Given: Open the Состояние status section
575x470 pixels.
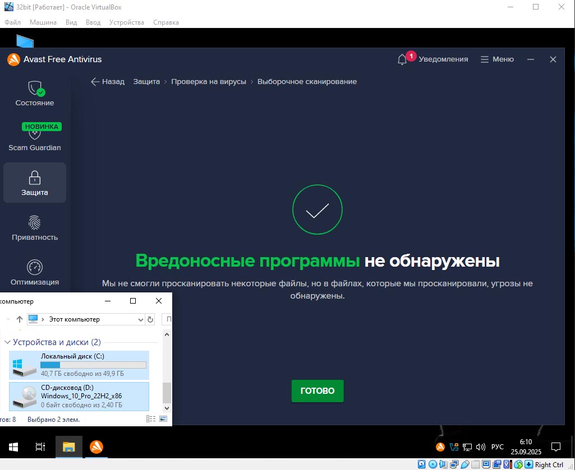Looking at the screenshot, I should tap(35, 94).
